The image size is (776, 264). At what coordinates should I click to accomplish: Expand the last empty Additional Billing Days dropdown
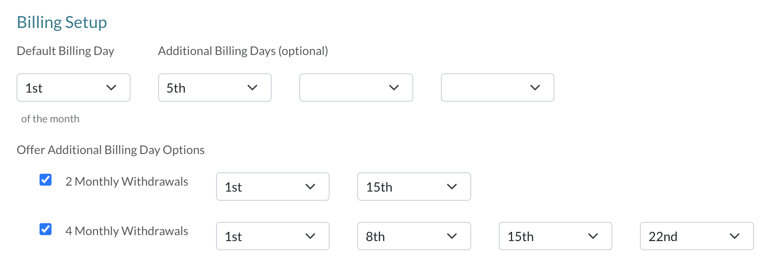click(497, 88)
